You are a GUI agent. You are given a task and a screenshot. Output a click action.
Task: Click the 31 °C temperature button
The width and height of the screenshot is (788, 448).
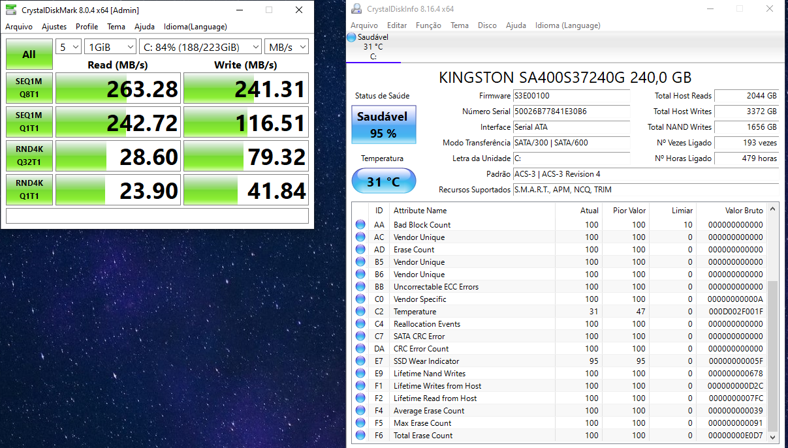tap(383, 181)
